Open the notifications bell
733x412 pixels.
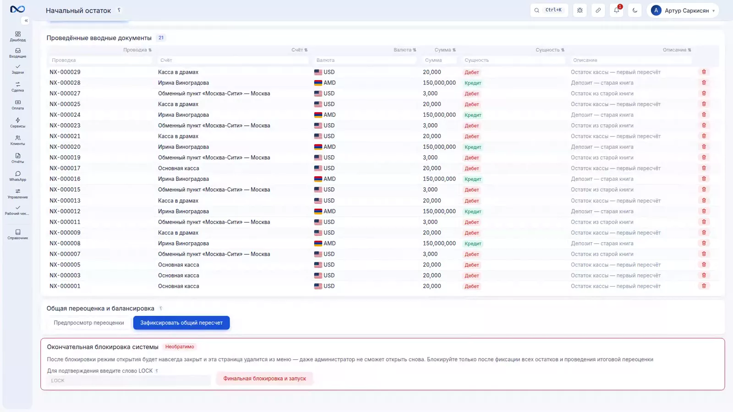(x=617, y=10)
